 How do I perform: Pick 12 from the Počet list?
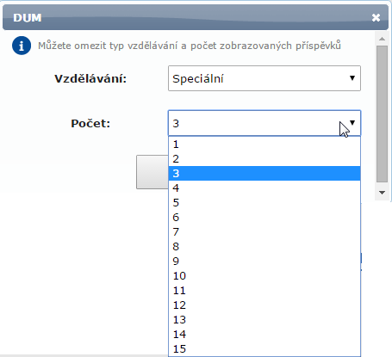[x=264, y=305]
